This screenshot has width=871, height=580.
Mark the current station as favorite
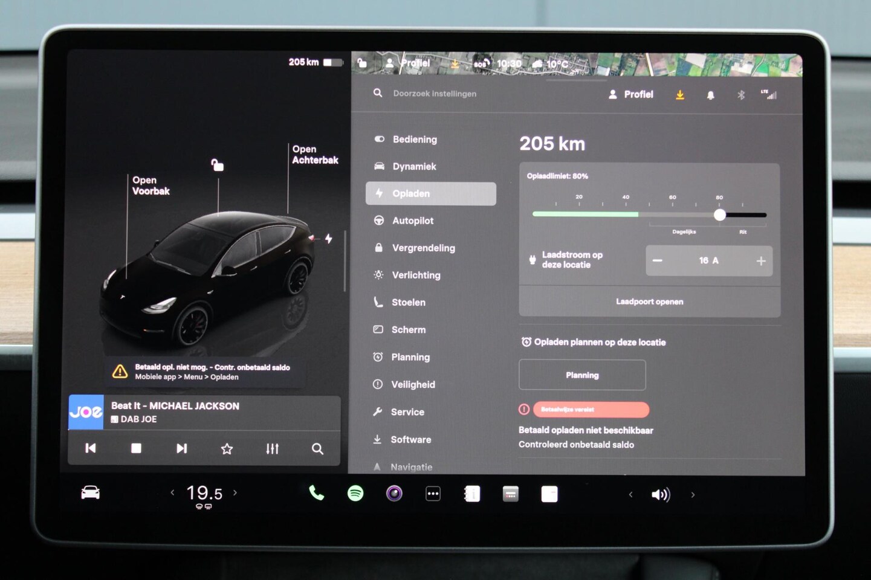(227, 448)
